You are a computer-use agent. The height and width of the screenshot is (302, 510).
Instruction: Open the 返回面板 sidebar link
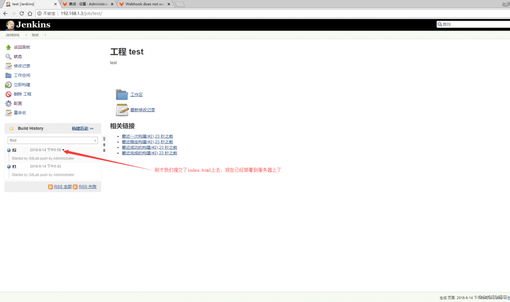click(22, 47)
